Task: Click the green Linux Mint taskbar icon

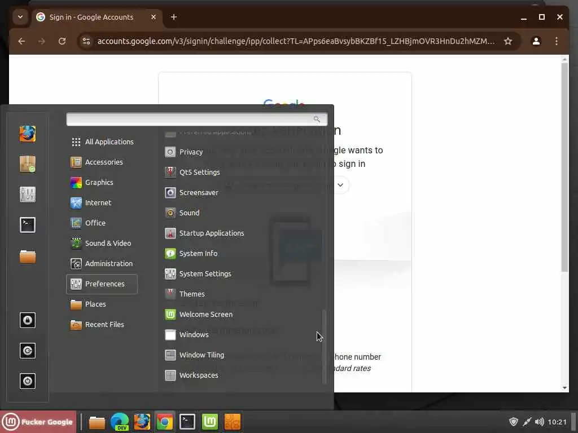Action: [x=210, y=422]
